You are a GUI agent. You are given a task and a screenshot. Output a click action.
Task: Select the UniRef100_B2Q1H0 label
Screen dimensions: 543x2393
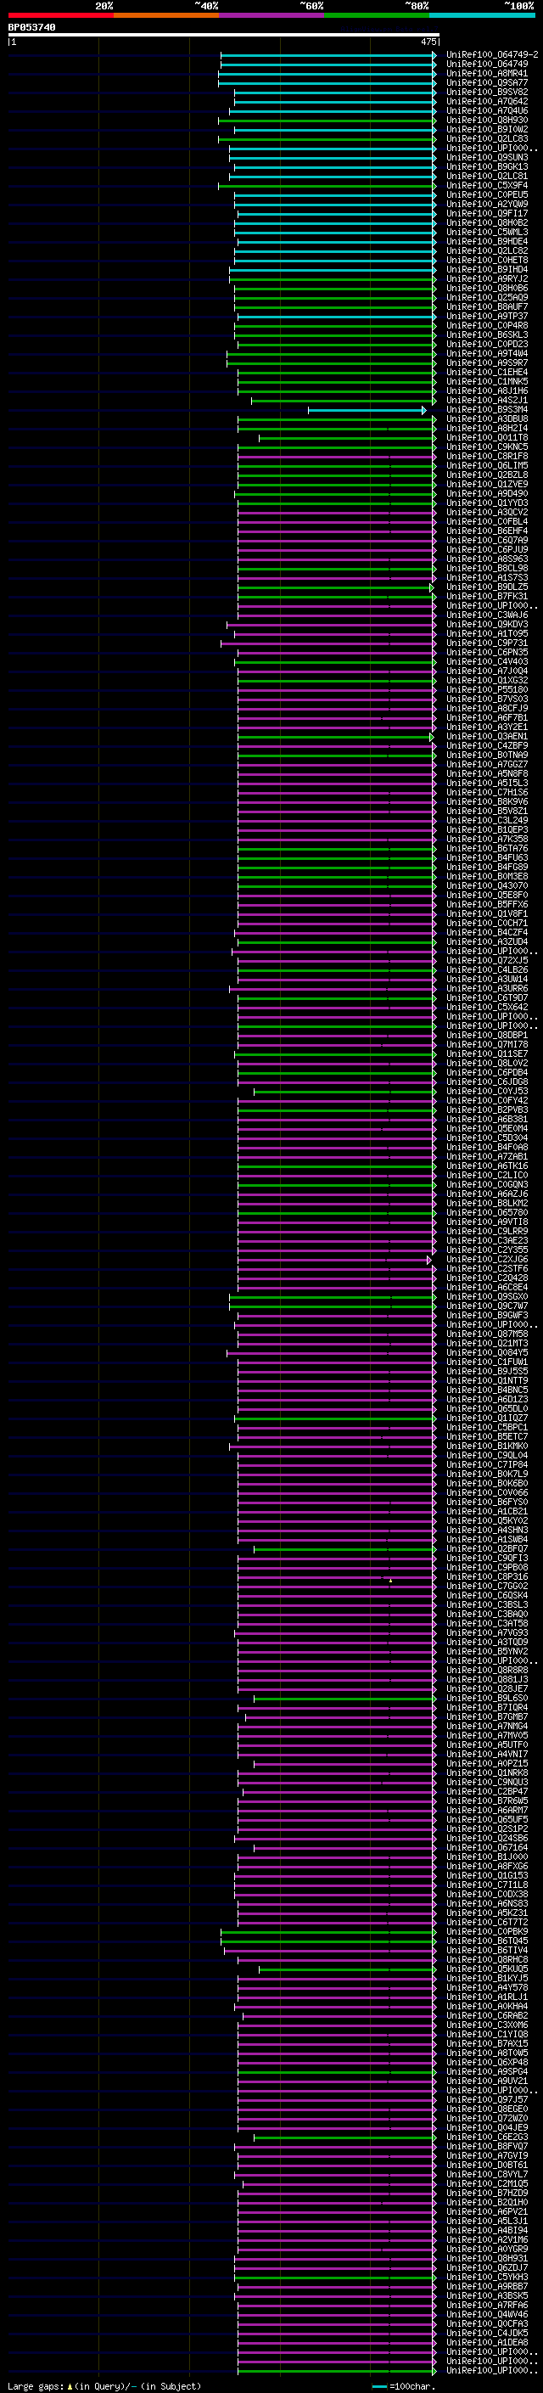pos(487,2202)
